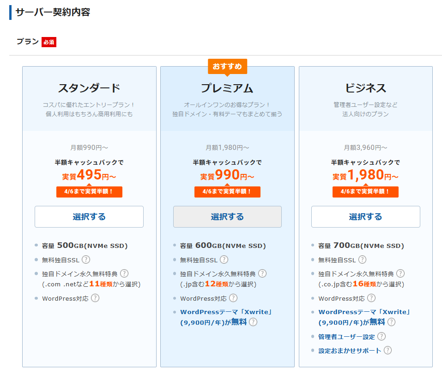Open help icon for プレミアム 独自ドメイン永久無料特典
442x377 pixels.
[x=262, y=273]
